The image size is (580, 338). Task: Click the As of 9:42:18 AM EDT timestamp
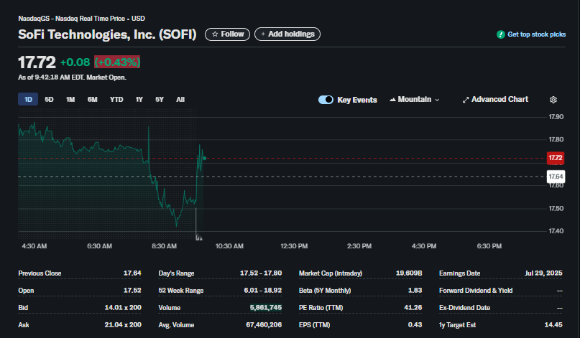pos(72,78)
